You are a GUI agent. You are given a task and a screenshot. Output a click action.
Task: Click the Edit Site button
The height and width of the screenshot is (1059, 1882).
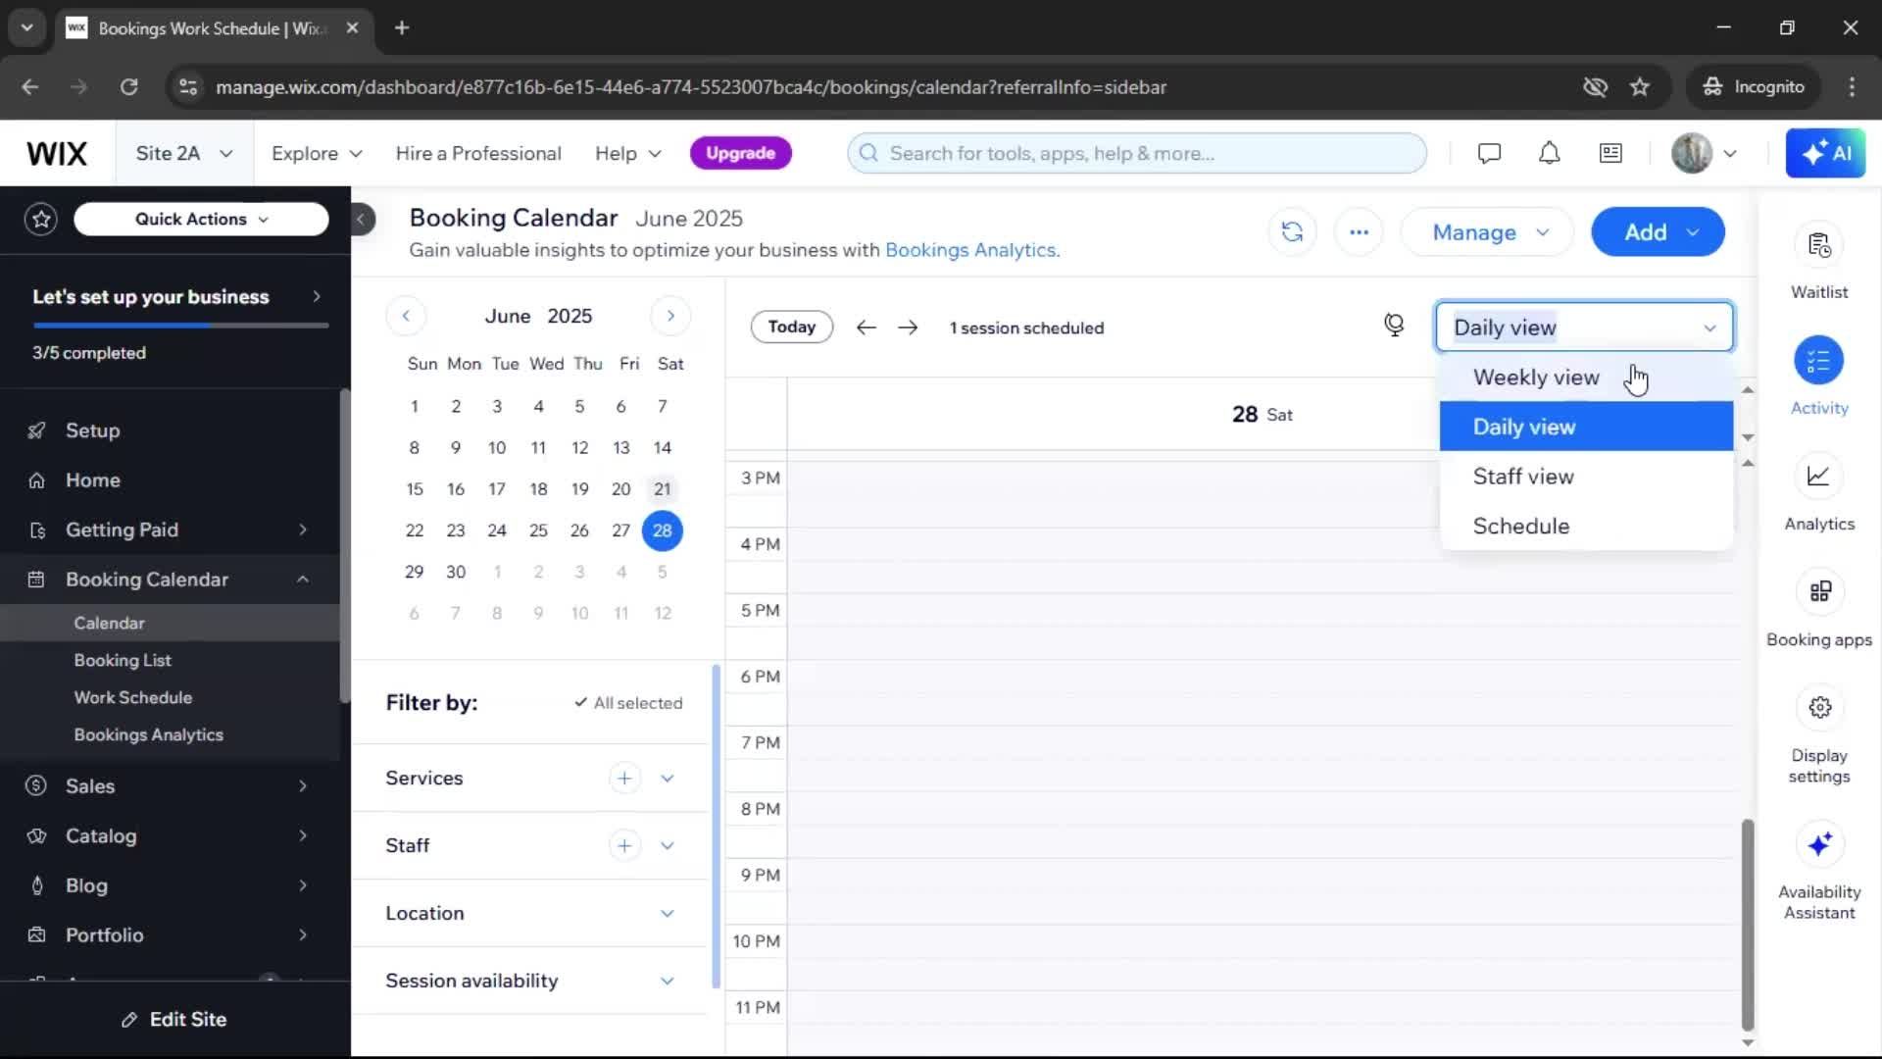[x=174, y=1020]
